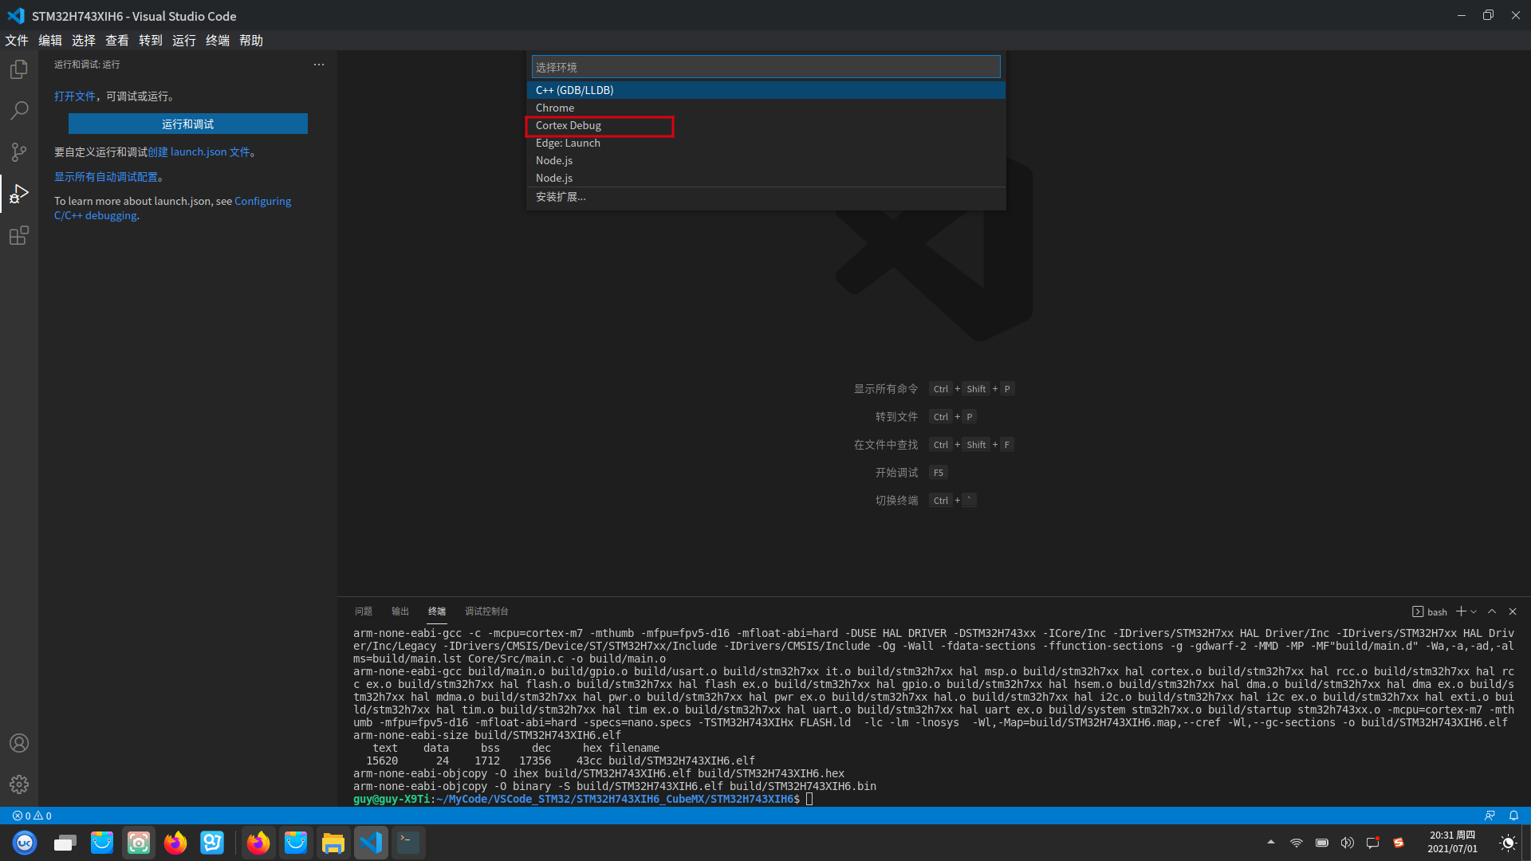The width and height of the screenshot is (1531, 861).
Task: Open the Explorer view in activity bar
Action: click(x=19, y=70)
